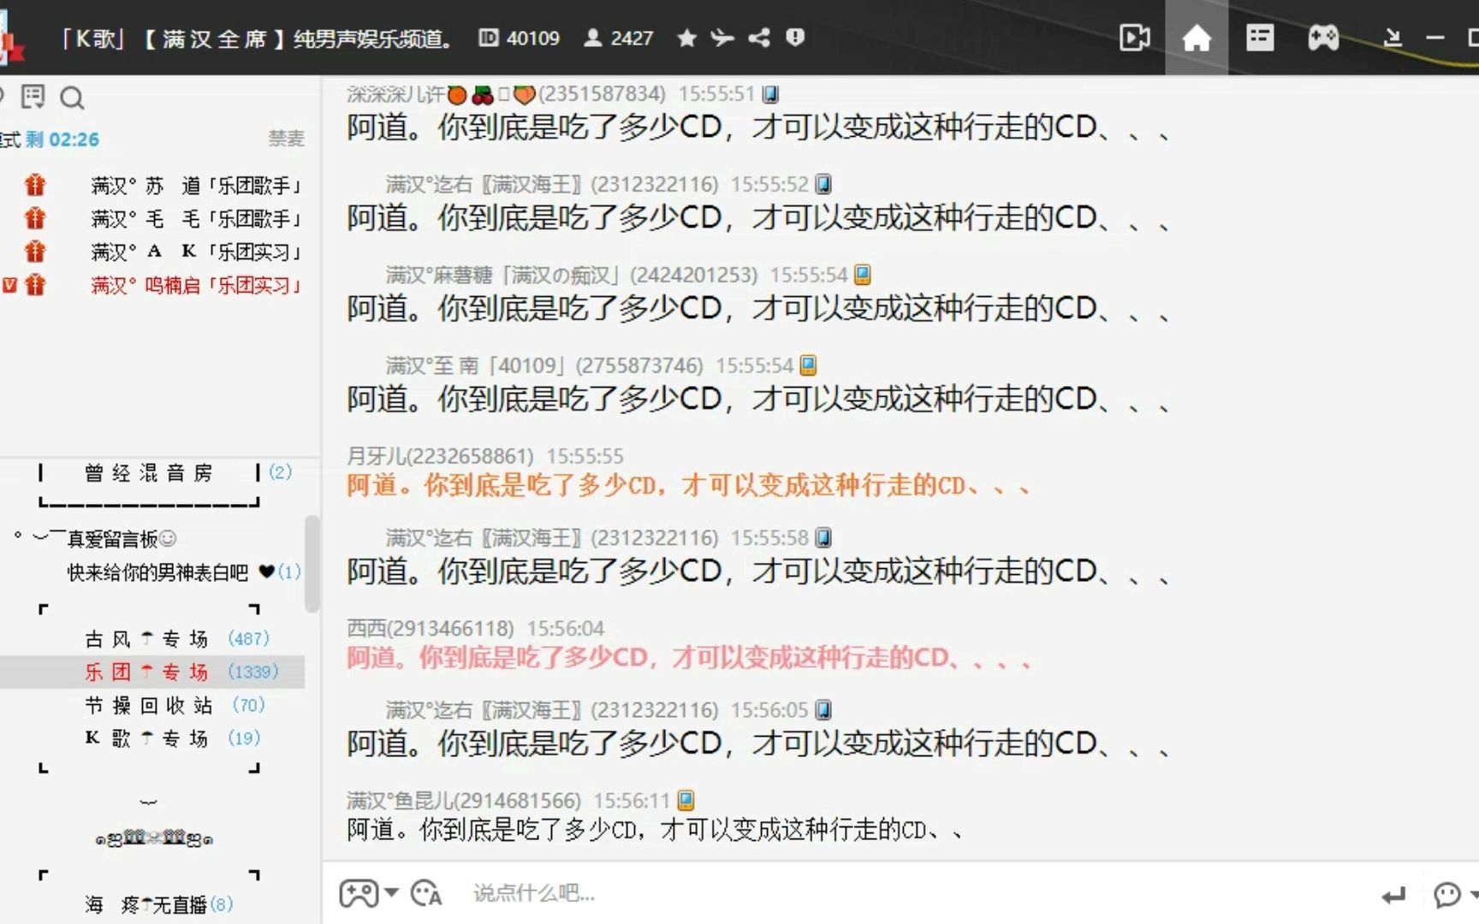Click the yellow phone icon beside 满汉°至 南
1479x924 pixels.
(x=808, y=365)
